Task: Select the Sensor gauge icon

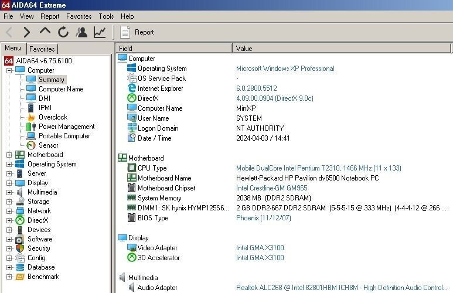Action: coord(31,145)
